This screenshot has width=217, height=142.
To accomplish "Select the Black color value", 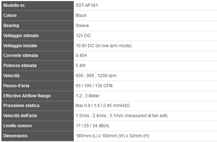I will [81, 15].
